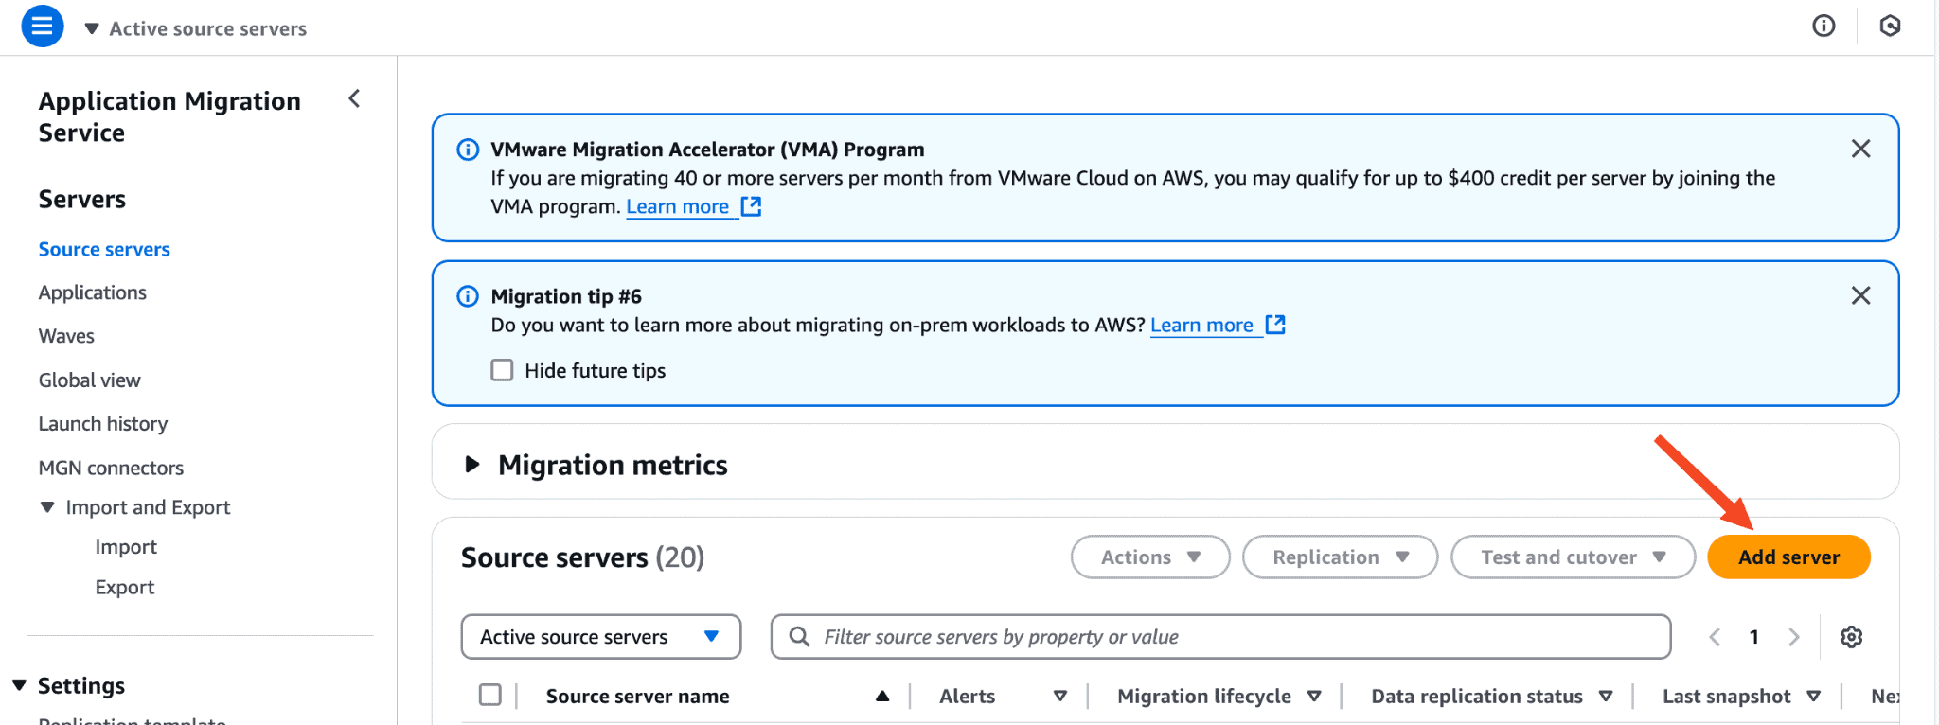Go to next page of source servers
The image size is (1939, 725).
click(x=1793, y=637)
